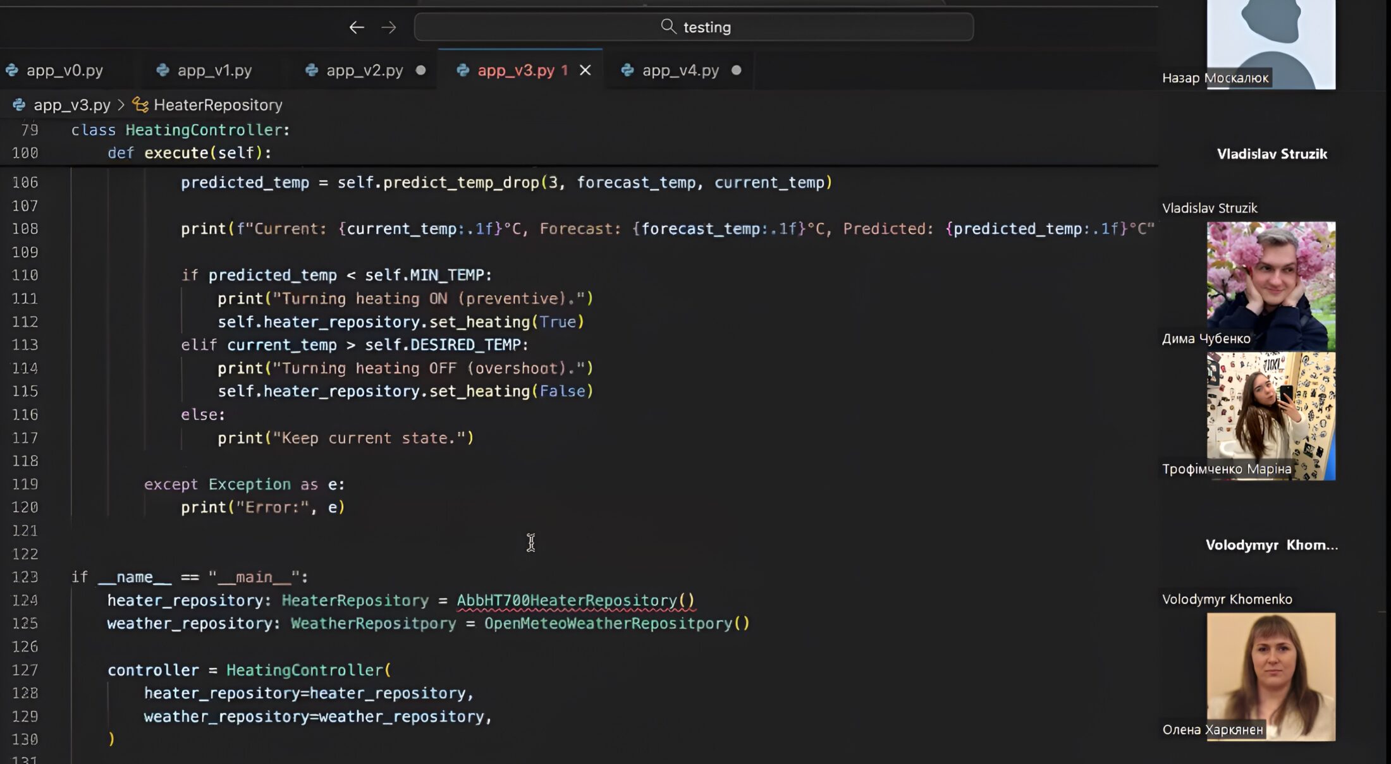
Task: Open the app_v4.py tab
Action: [680, 70]
